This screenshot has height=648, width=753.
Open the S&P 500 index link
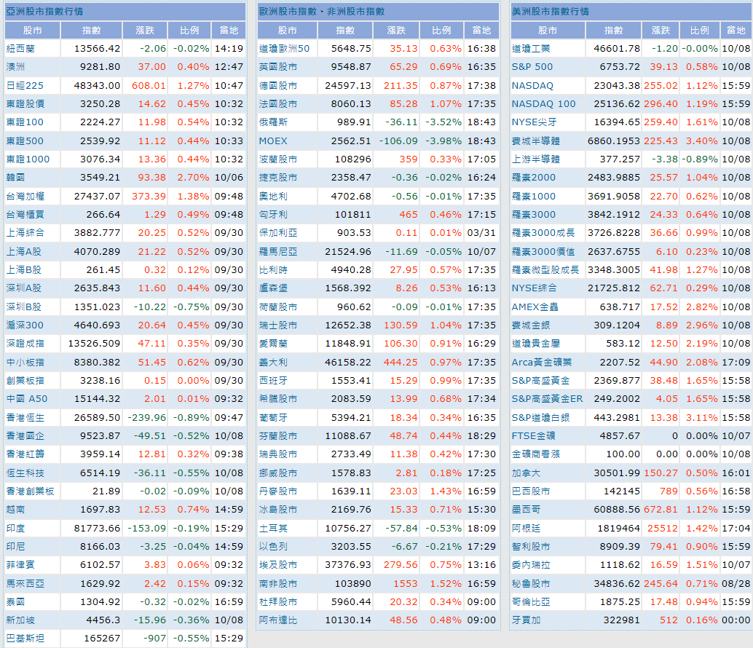coord(532,67)
